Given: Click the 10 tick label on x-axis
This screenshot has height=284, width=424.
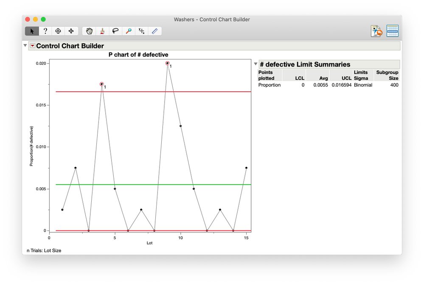Looking at the screenshot, I should click(x=180, y=238).
